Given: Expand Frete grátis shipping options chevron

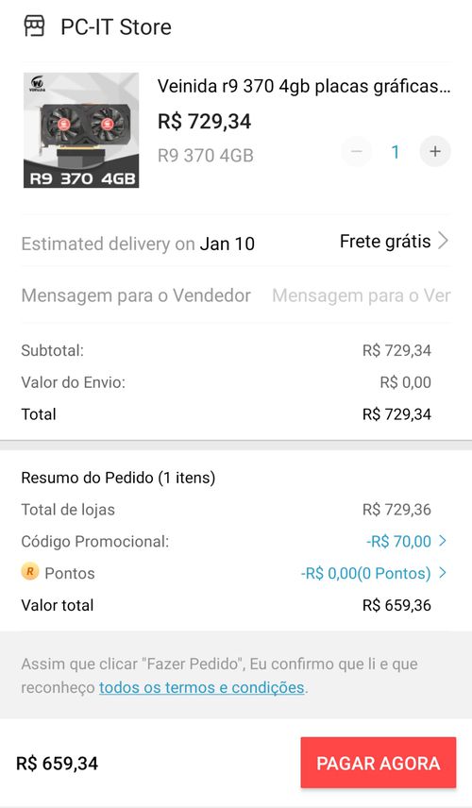Looking at the screenshot, I should [x=443, y=241].
